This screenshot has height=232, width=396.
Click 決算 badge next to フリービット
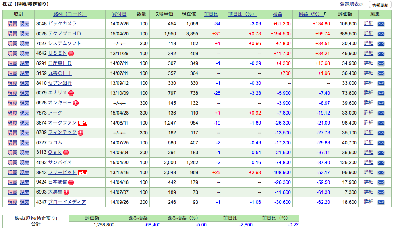83,173
